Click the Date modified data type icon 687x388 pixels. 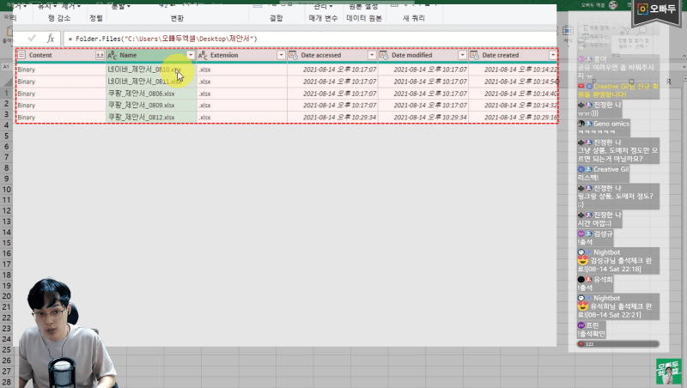[x=384, y=55]
